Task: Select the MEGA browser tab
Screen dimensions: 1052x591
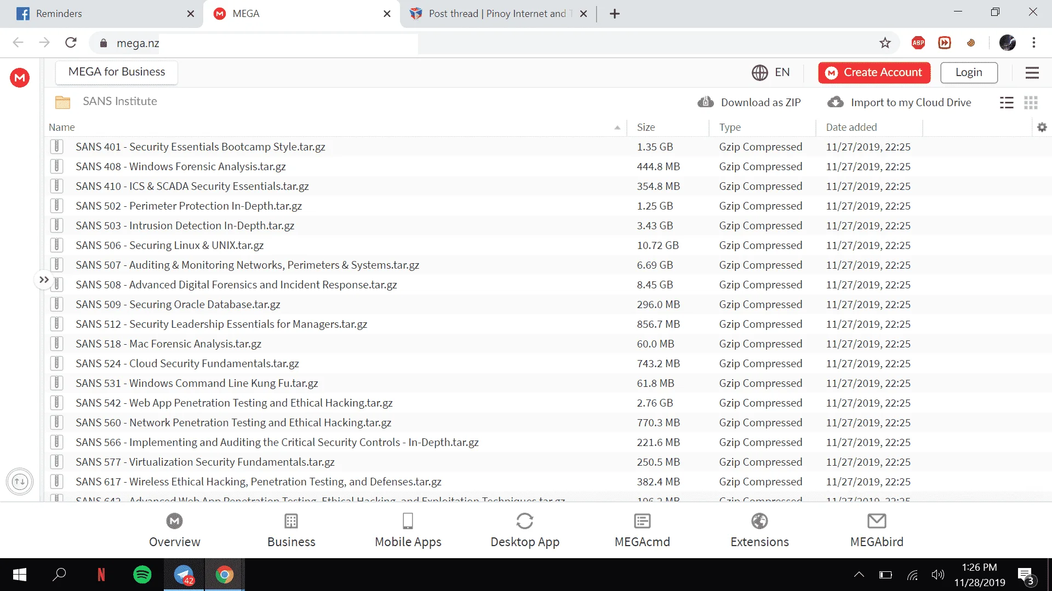Action: (x=301, y=14)
